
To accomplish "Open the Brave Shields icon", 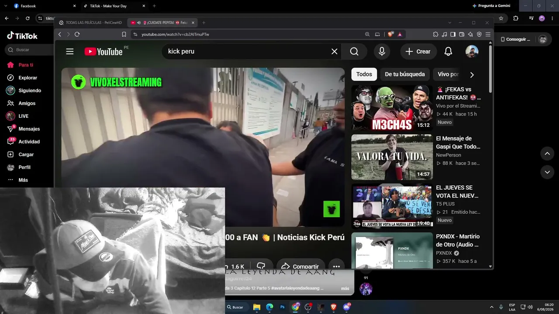I will tap(390, 34).
